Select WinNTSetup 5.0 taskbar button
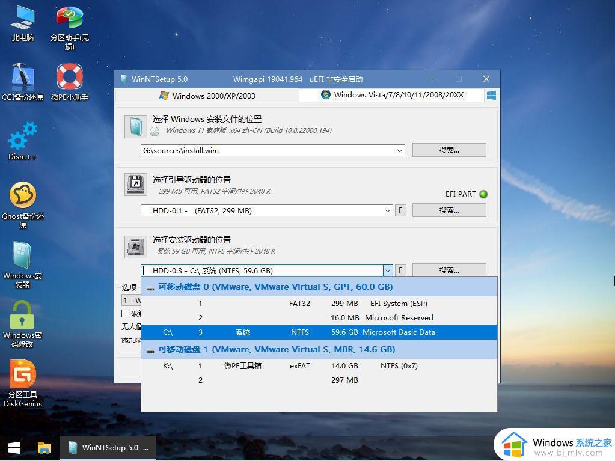 pyautogui.click(x=108, y=448)
